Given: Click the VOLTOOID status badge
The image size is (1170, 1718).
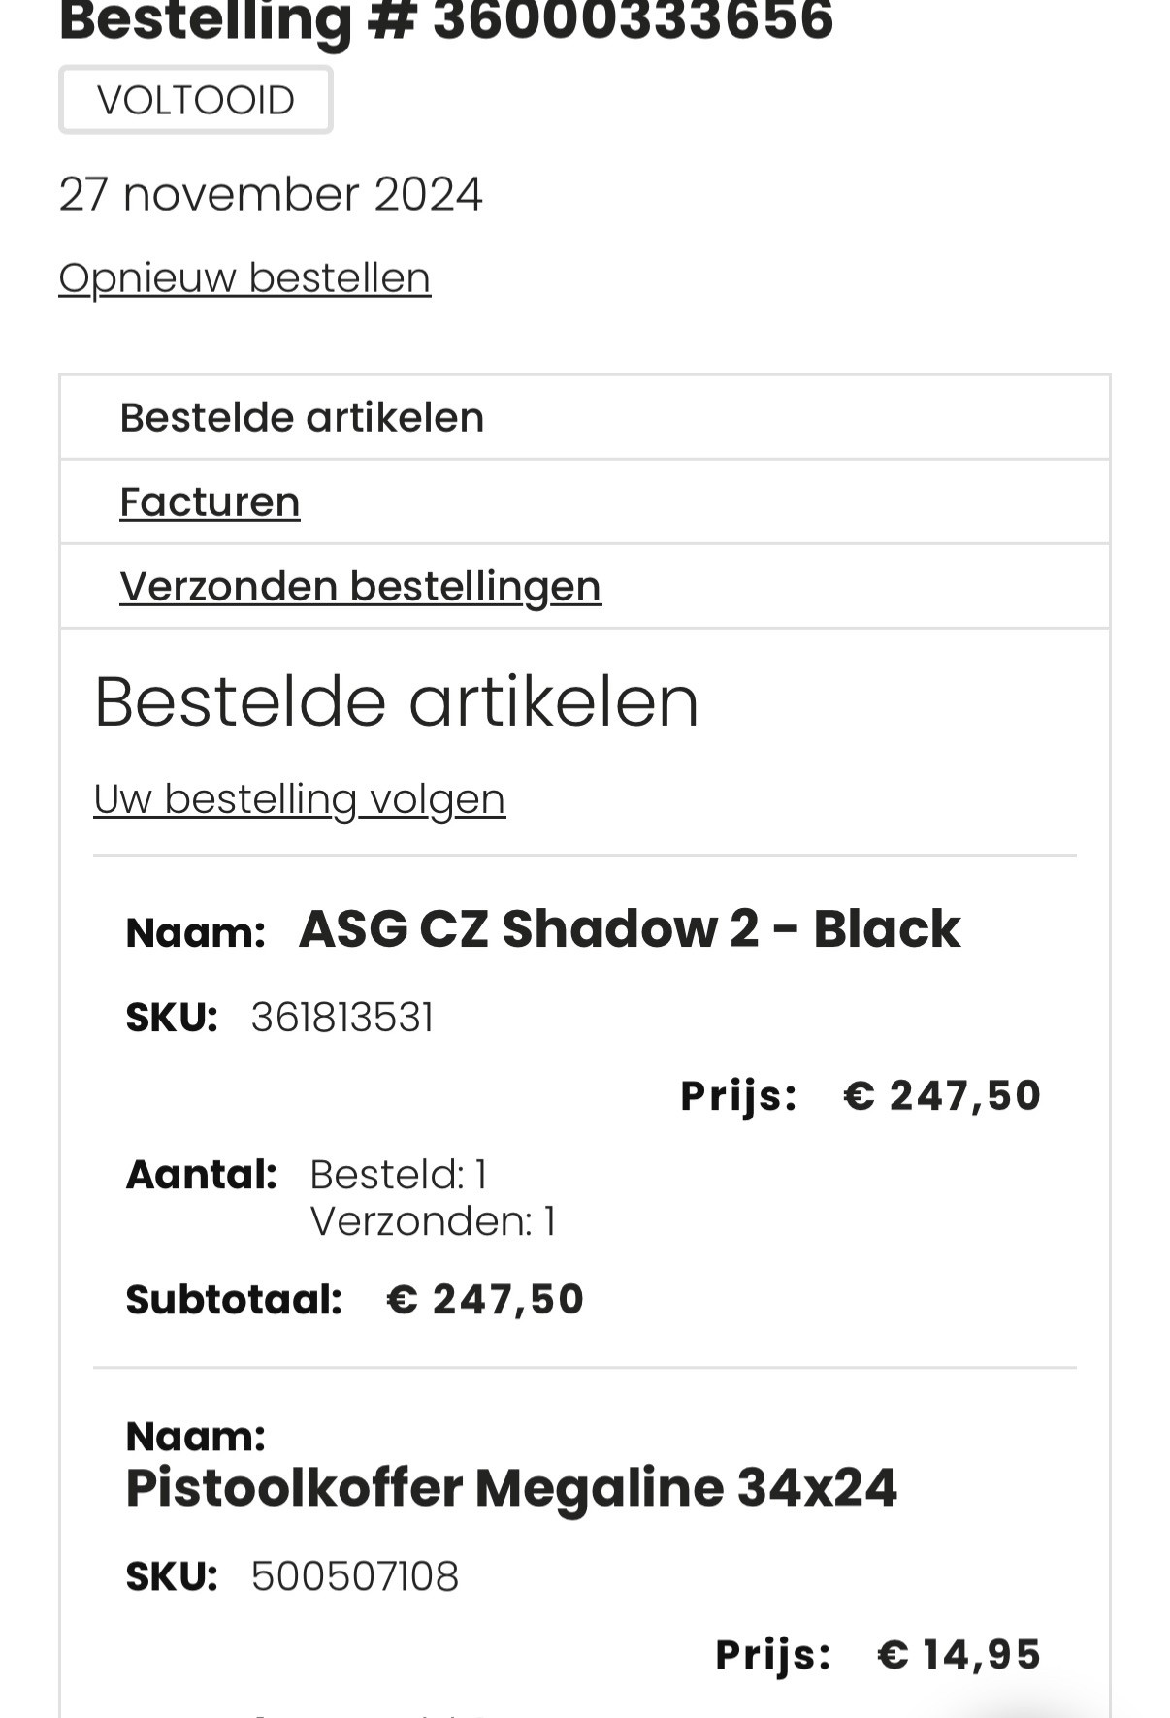Looking at the screenshot, I should [195, 100].
